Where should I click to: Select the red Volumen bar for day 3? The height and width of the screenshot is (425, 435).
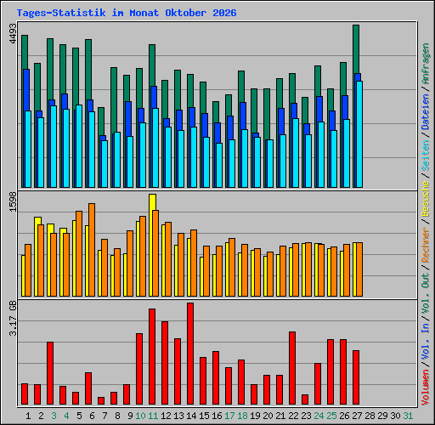click(x=50, y=373)
